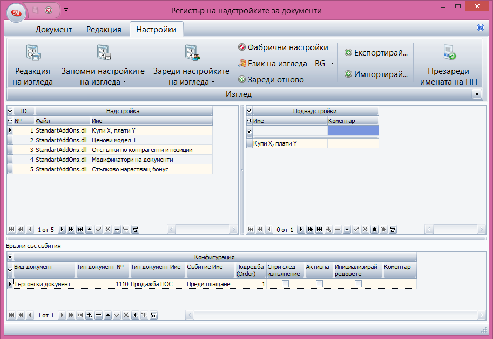Toggle the Спри след изпълнение checkbox
This screenshot has height=339, width=493.
285,283
